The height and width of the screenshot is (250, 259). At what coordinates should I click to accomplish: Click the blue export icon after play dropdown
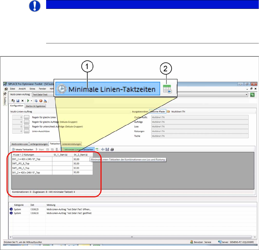tap(36, 101)
